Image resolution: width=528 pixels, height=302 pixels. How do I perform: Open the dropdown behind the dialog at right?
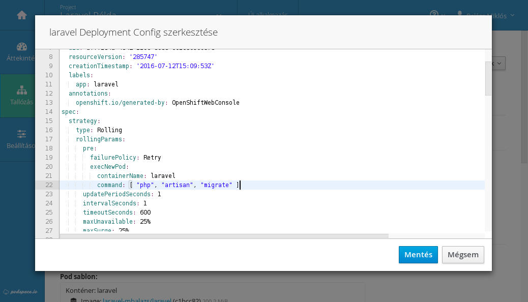(498, 63)
